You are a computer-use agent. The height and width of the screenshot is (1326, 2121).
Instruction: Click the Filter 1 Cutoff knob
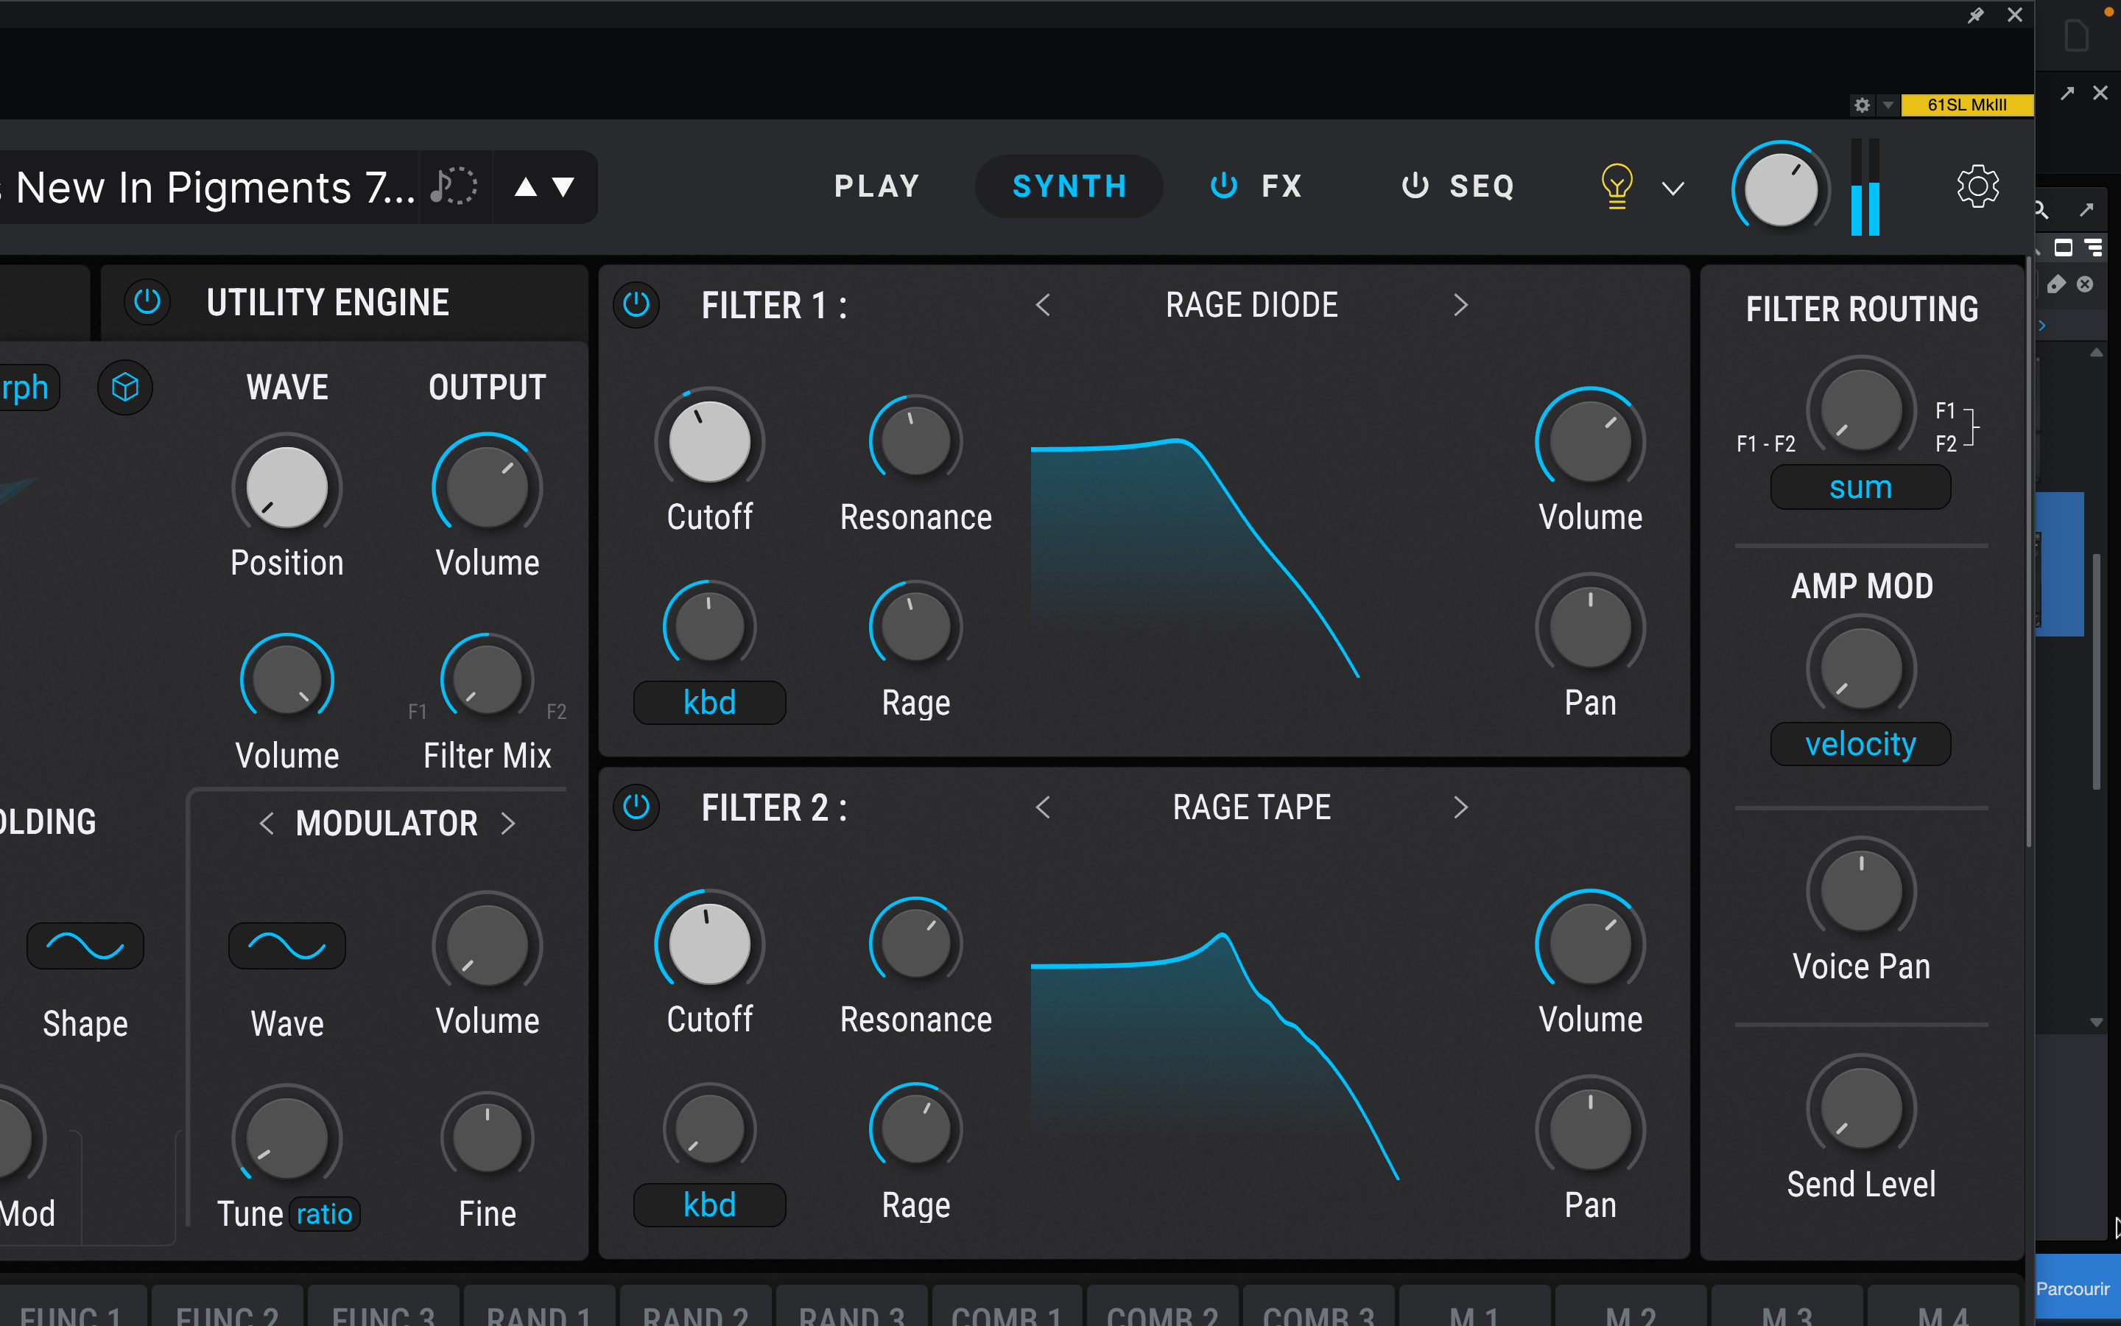pos(709,441)
